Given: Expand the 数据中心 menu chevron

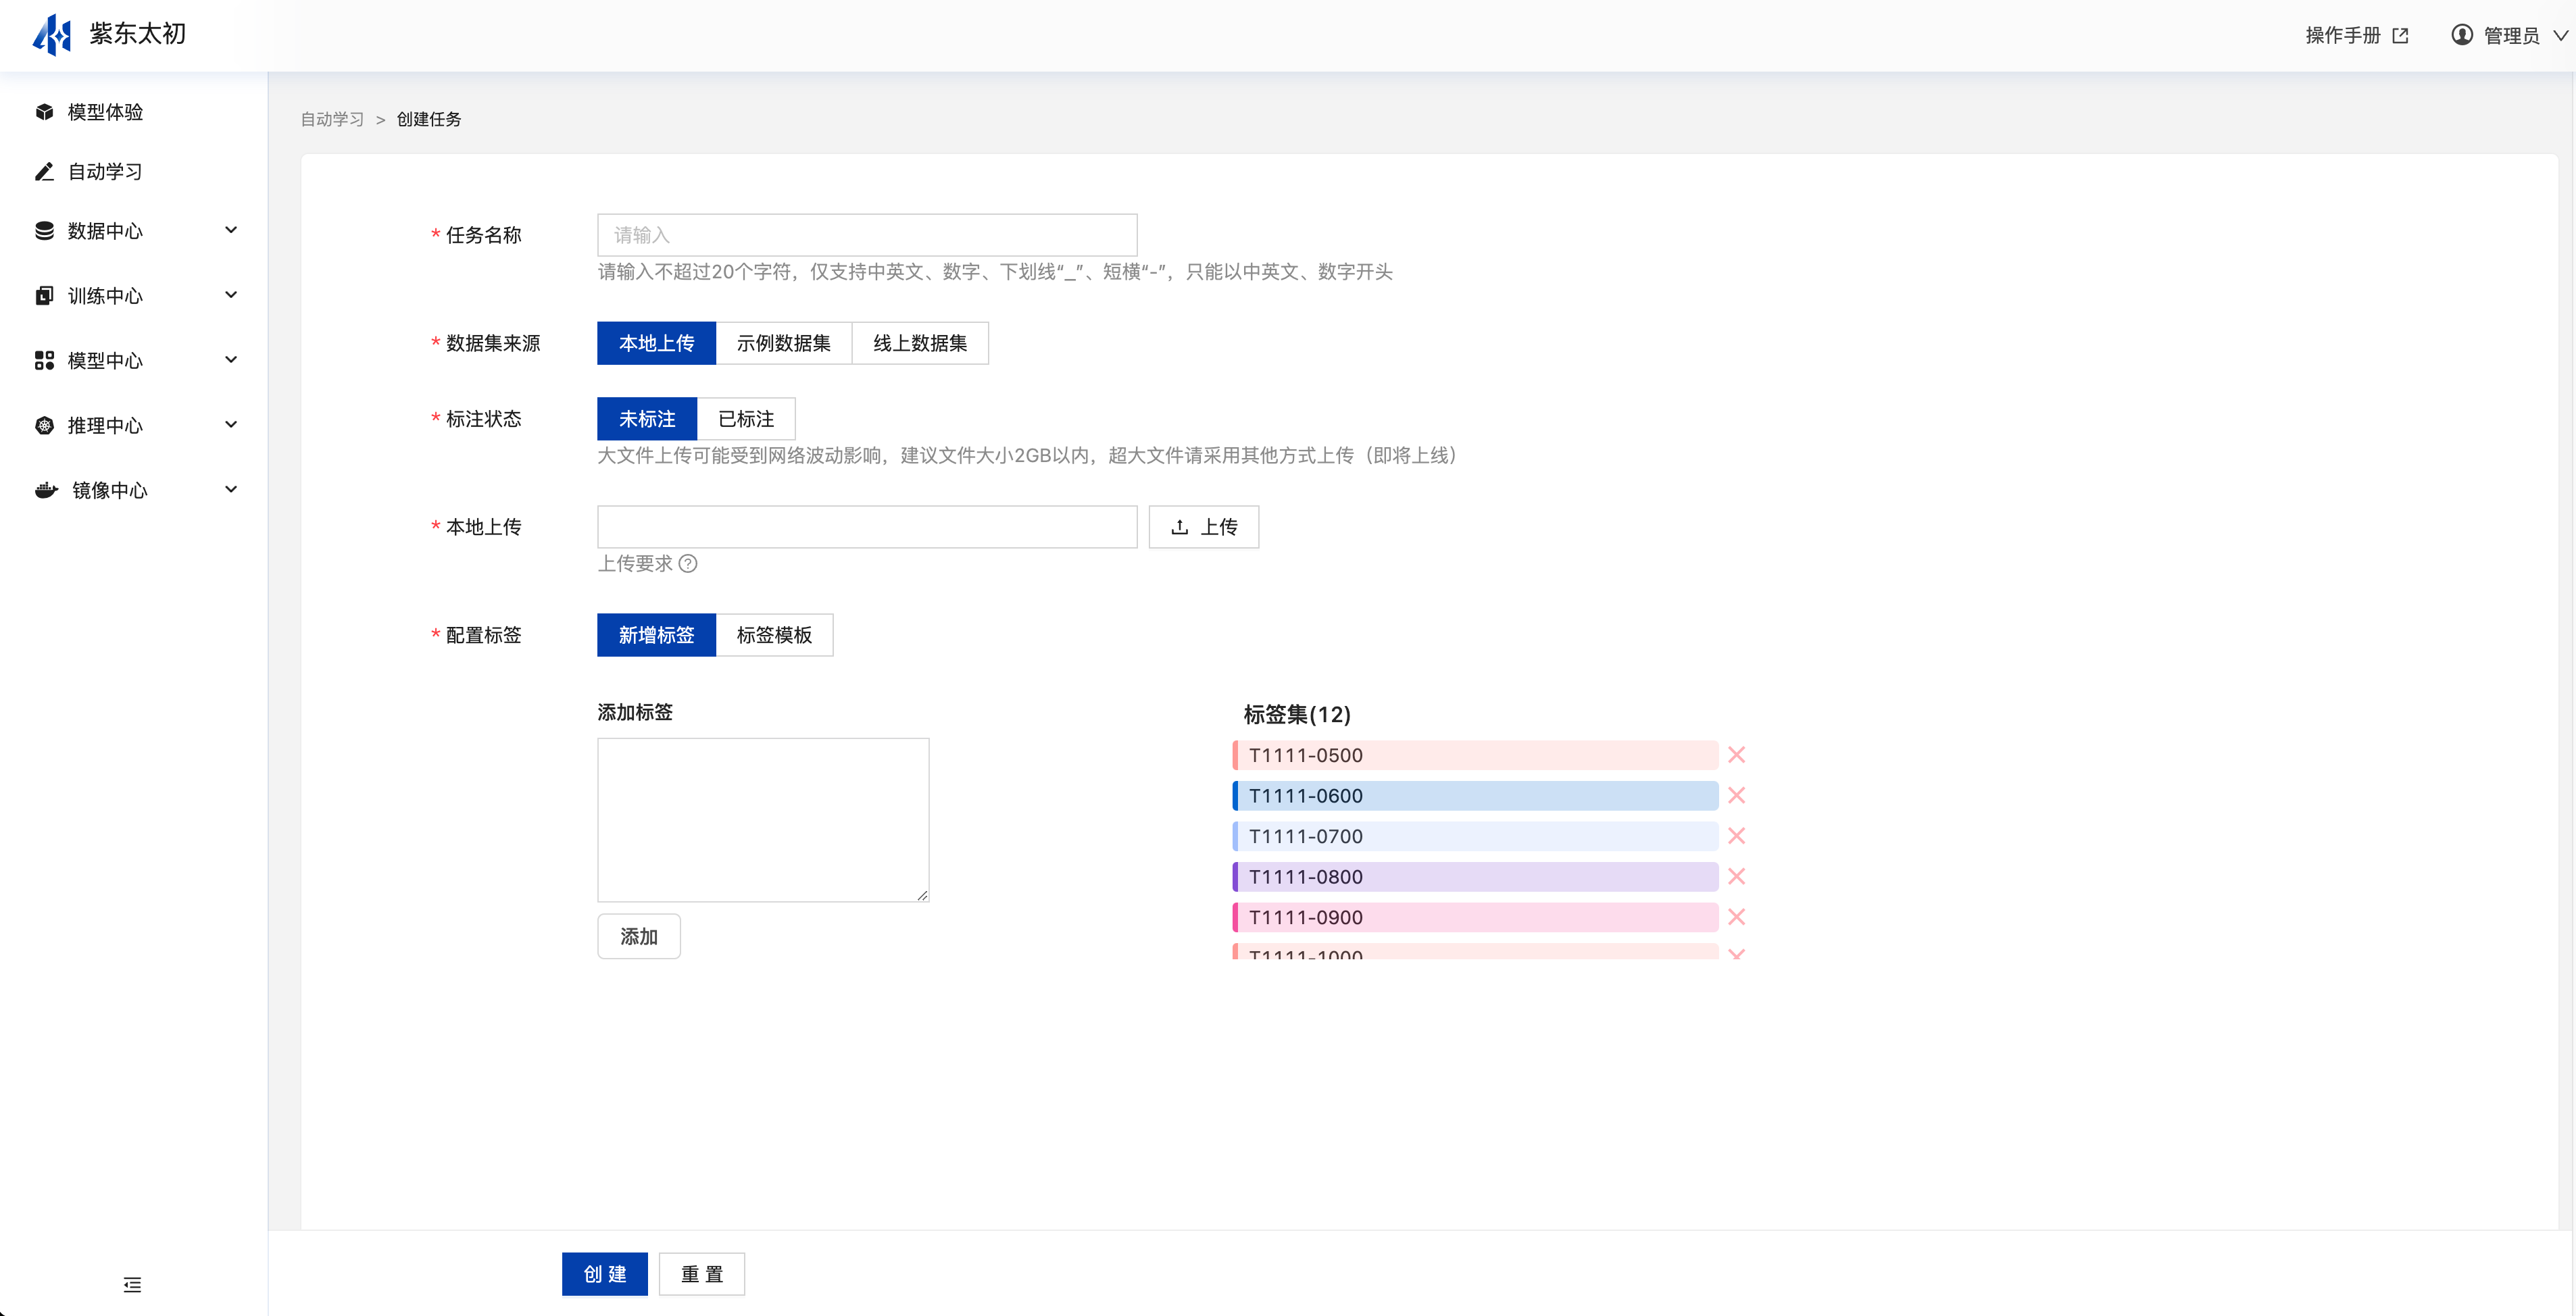Looking at the screenshot, I should pyautogui.click(x=231, y=230).
